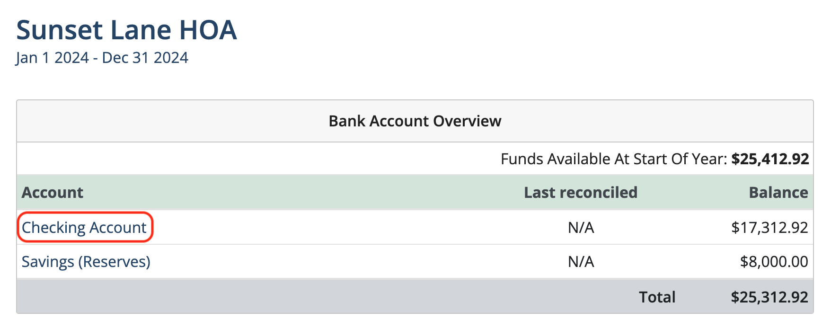Select the $25,312.92 total balance
Screen dimensions: 831x320
tap(769, 297)
